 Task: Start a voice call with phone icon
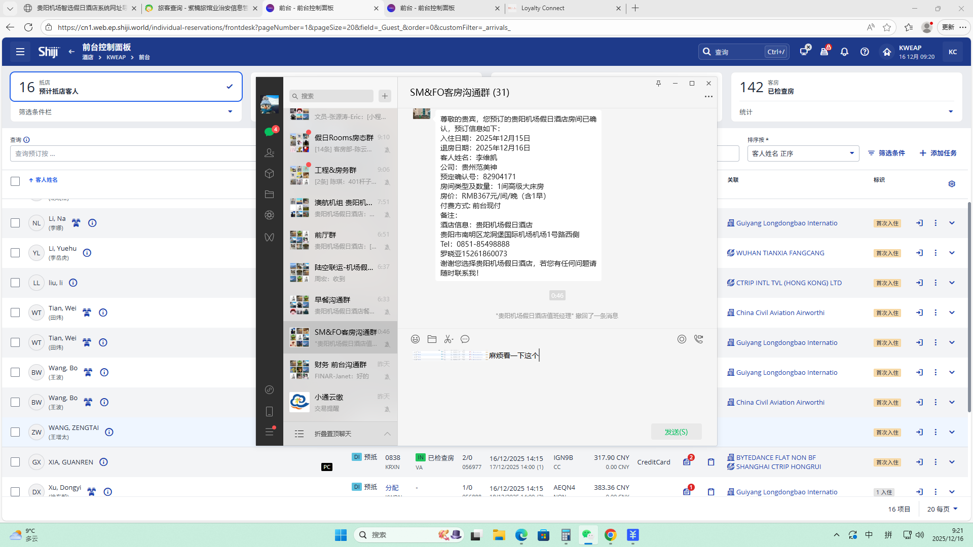tap(698, 339)
